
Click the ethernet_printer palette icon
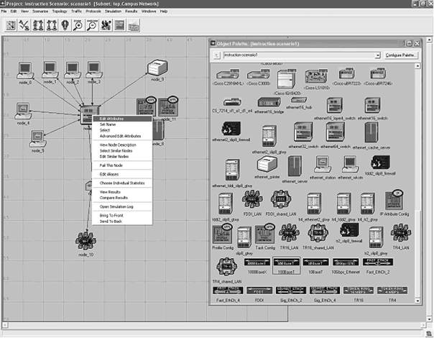point(267,164)
